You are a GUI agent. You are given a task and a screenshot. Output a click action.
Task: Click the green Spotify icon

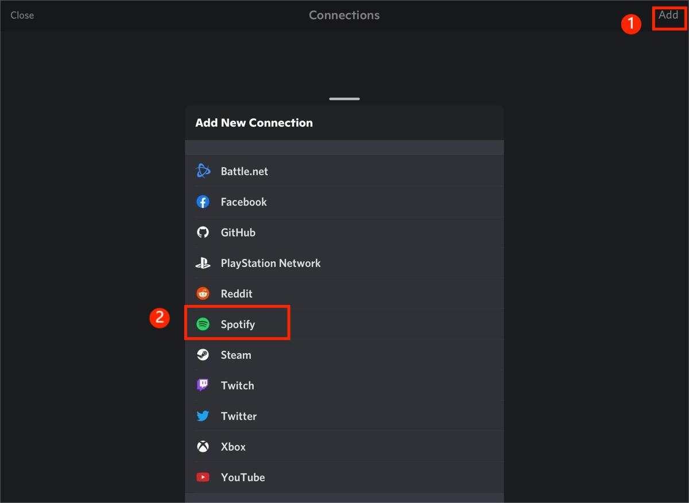click(203, 324)
